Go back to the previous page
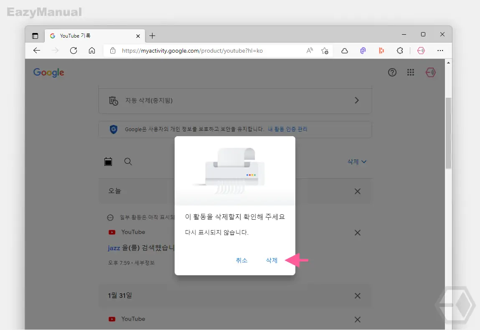480x330 pixels. pos(37,51)
